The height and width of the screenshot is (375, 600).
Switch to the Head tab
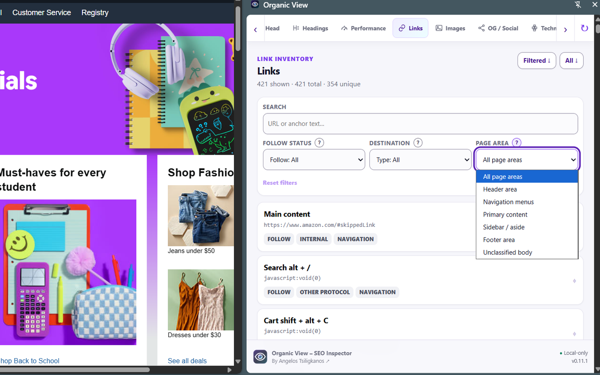point(272,28)
